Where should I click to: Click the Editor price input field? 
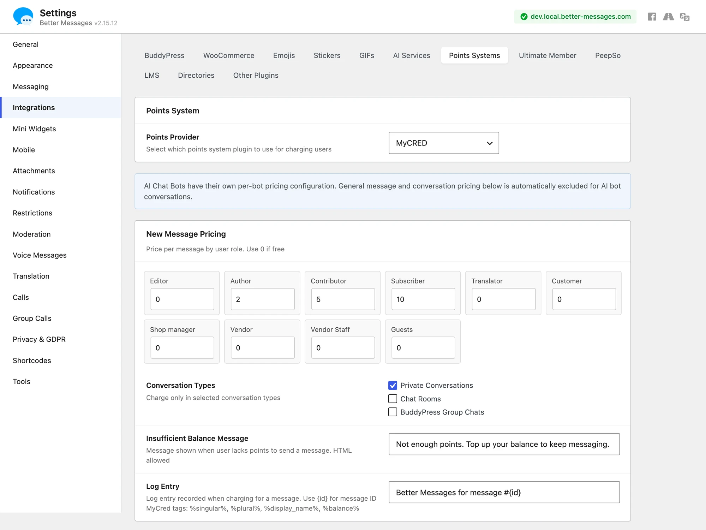click(x=182, y=299)
